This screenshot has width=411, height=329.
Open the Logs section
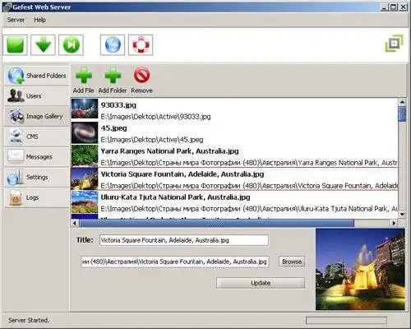pos(37,197)
